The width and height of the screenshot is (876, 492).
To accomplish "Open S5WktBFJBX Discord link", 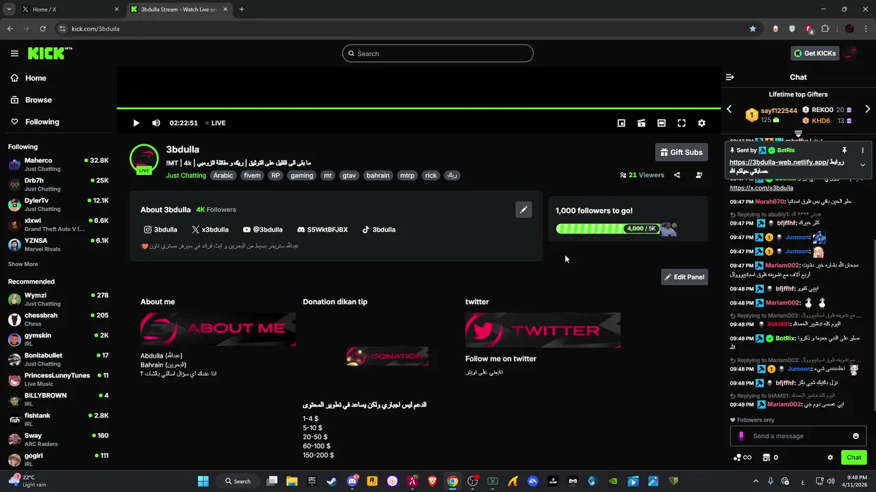I will pyautogui.click(x=322, y=230).
